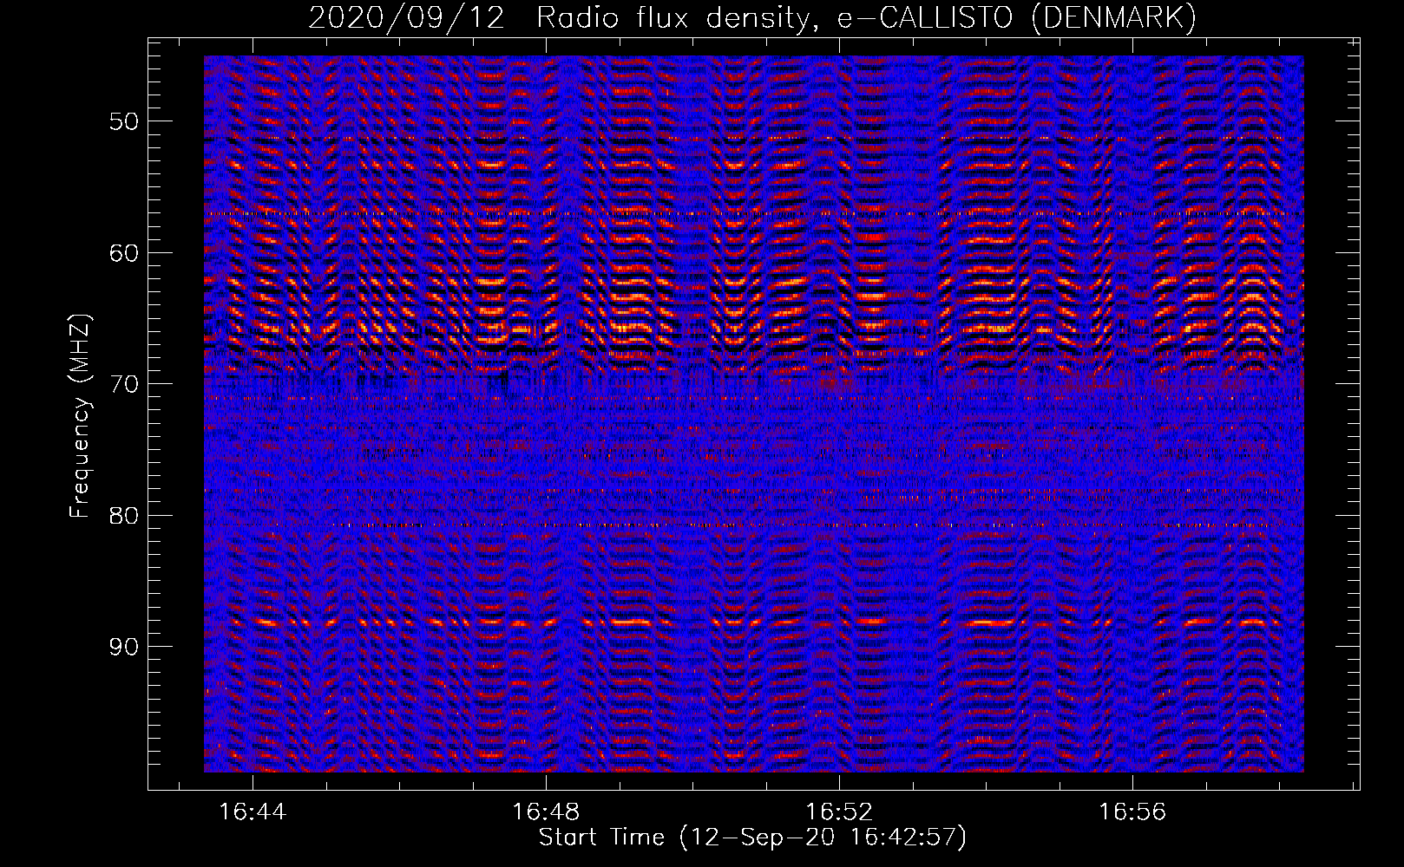Select the 'e-CALLISTO (DENMARK)' title text

[x=1016, y=18]
